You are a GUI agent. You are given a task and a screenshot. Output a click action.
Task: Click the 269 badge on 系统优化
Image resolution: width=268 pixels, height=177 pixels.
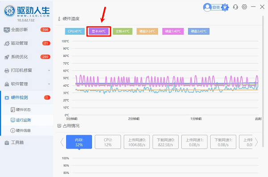(45, 57)
